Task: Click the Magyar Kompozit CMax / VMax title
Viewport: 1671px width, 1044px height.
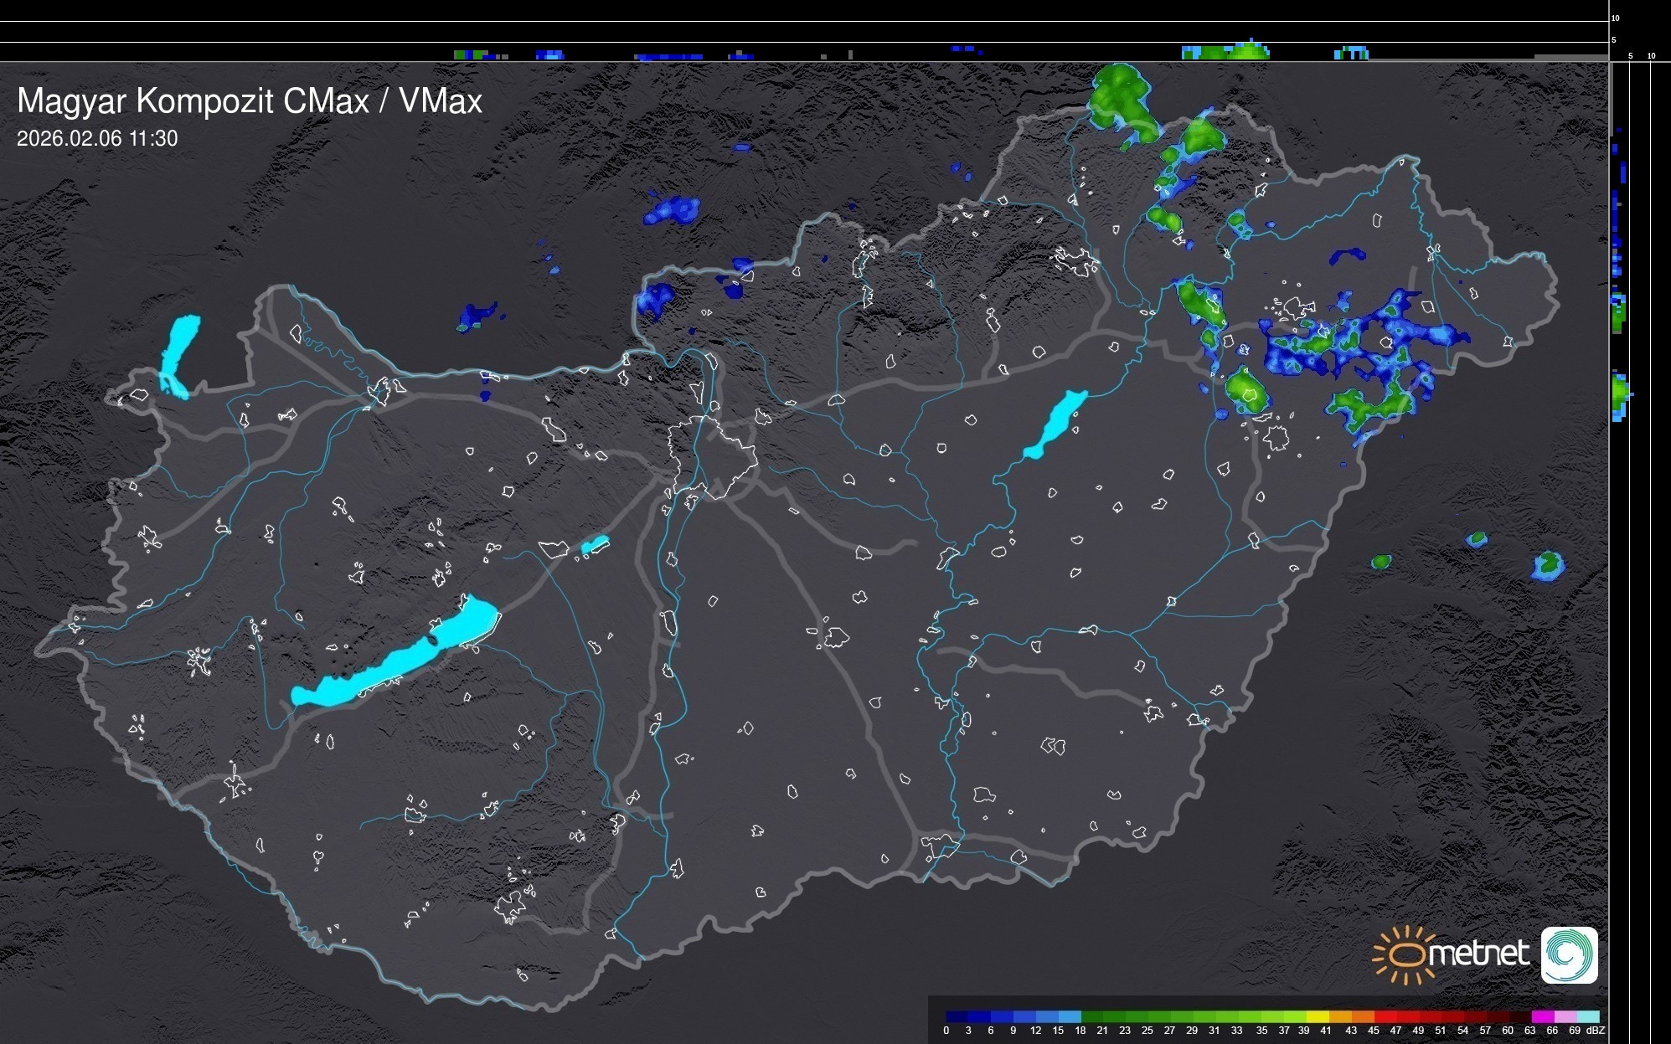Action: (250, 100)
